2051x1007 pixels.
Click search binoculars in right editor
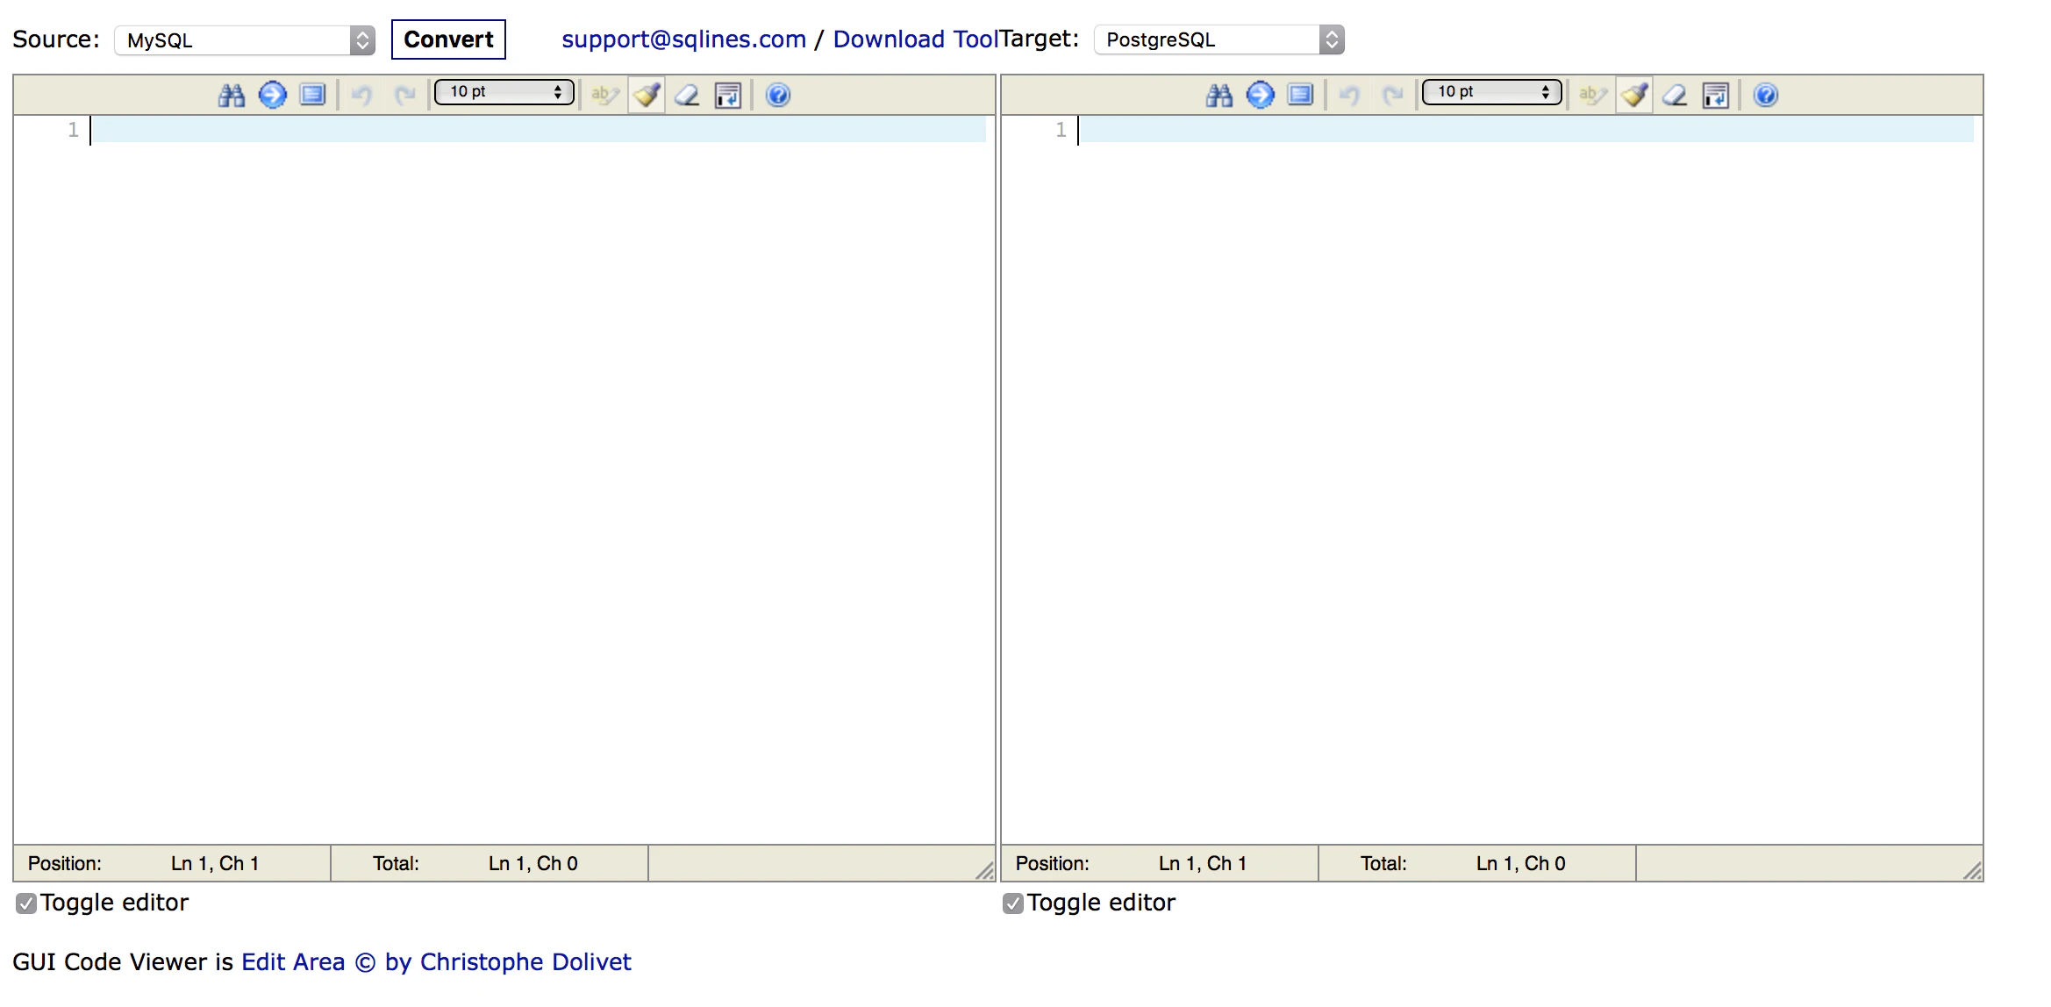pos(1219,95)
